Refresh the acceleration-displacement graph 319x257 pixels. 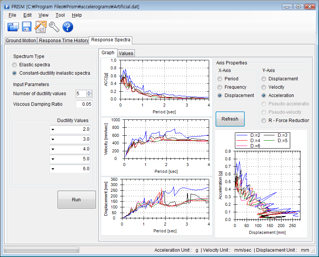click(x=230, y=119)
